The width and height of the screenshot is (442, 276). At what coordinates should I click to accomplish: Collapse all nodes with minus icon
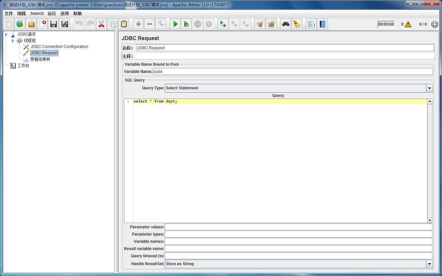(x=150, y=24)
